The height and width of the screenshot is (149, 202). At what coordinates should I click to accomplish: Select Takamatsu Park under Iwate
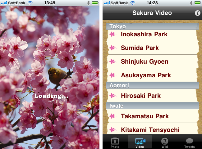[152, 116]
